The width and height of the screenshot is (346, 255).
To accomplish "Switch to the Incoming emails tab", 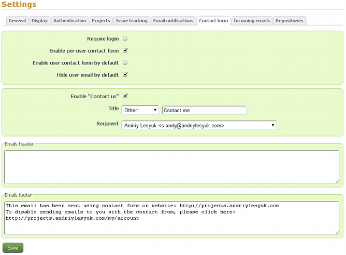I will pyautogui.click(x=252, y=21).
